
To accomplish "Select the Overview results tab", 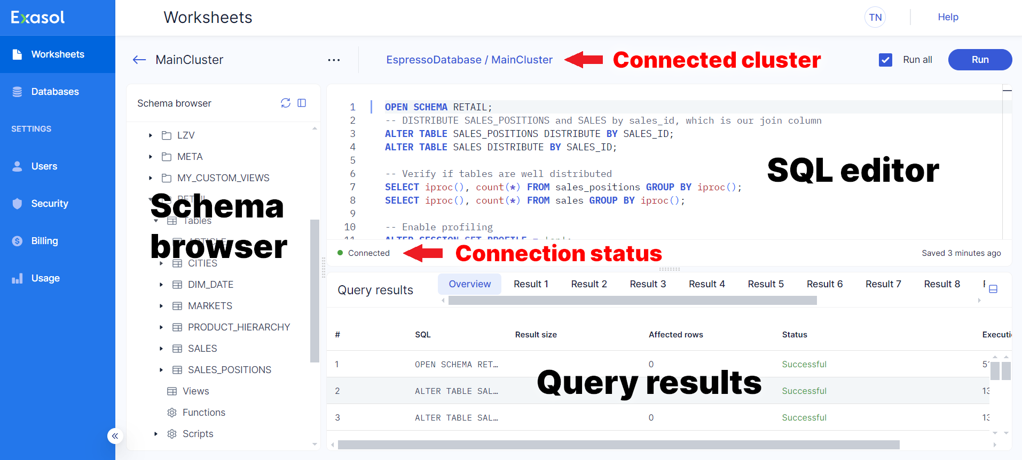I will pos(469,284).
